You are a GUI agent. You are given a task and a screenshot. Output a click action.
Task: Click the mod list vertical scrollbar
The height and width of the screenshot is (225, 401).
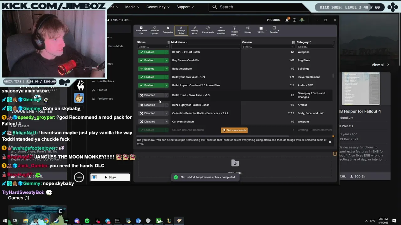click(x=333, y=76)
